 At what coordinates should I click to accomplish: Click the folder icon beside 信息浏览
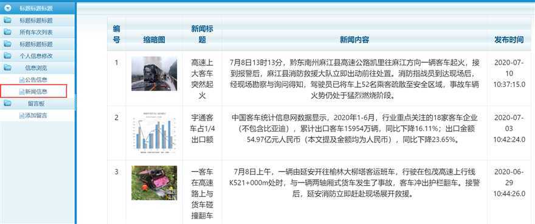point(7,68)
